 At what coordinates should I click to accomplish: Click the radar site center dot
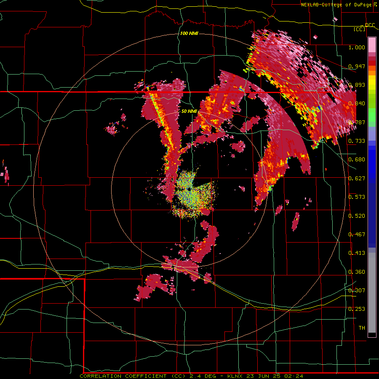point(189,190)
